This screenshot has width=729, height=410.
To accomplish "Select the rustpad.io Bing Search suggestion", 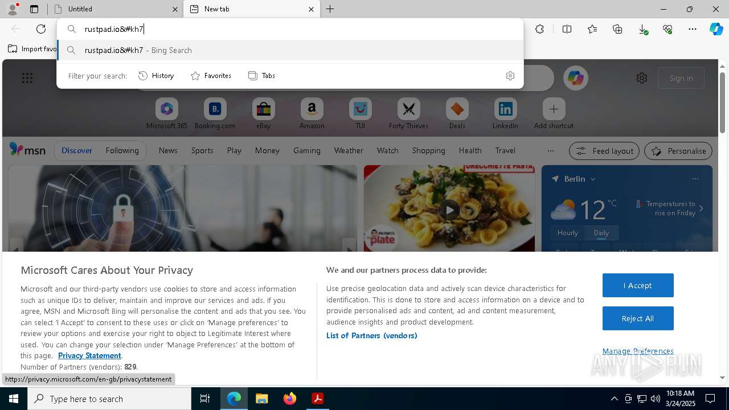I will [x=290, y=50].
